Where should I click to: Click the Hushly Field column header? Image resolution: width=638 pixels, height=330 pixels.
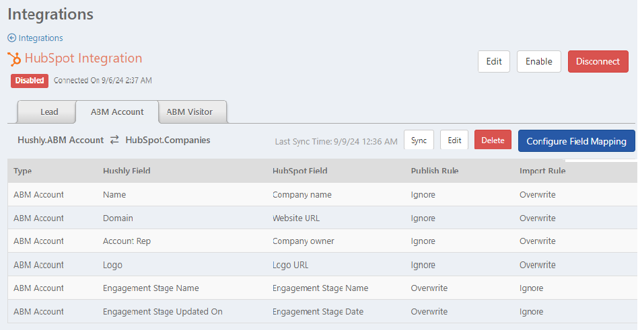127,171
